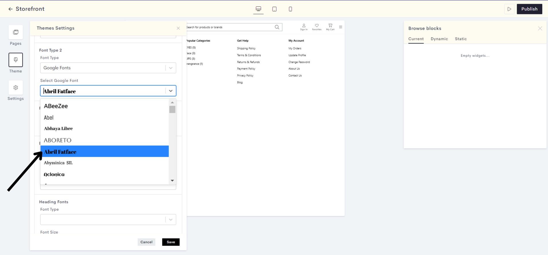The height and width of the screenshot is (255, 548).
Task: Cancel theme settings changes
Action: [x=146, y=242]
